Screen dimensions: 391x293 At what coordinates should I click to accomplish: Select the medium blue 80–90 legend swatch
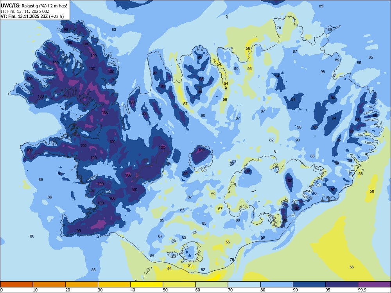(276, 284)
